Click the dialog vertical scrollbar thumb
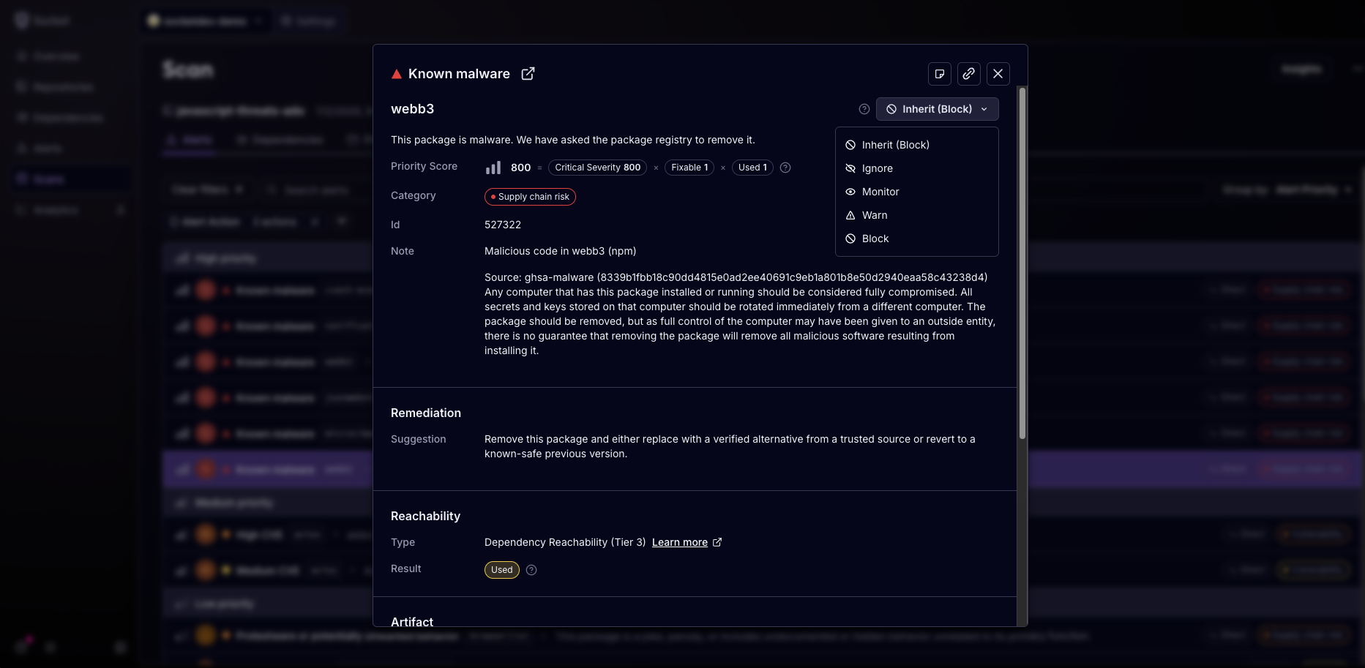The image size is (1365, 668). click(1022, 263)
